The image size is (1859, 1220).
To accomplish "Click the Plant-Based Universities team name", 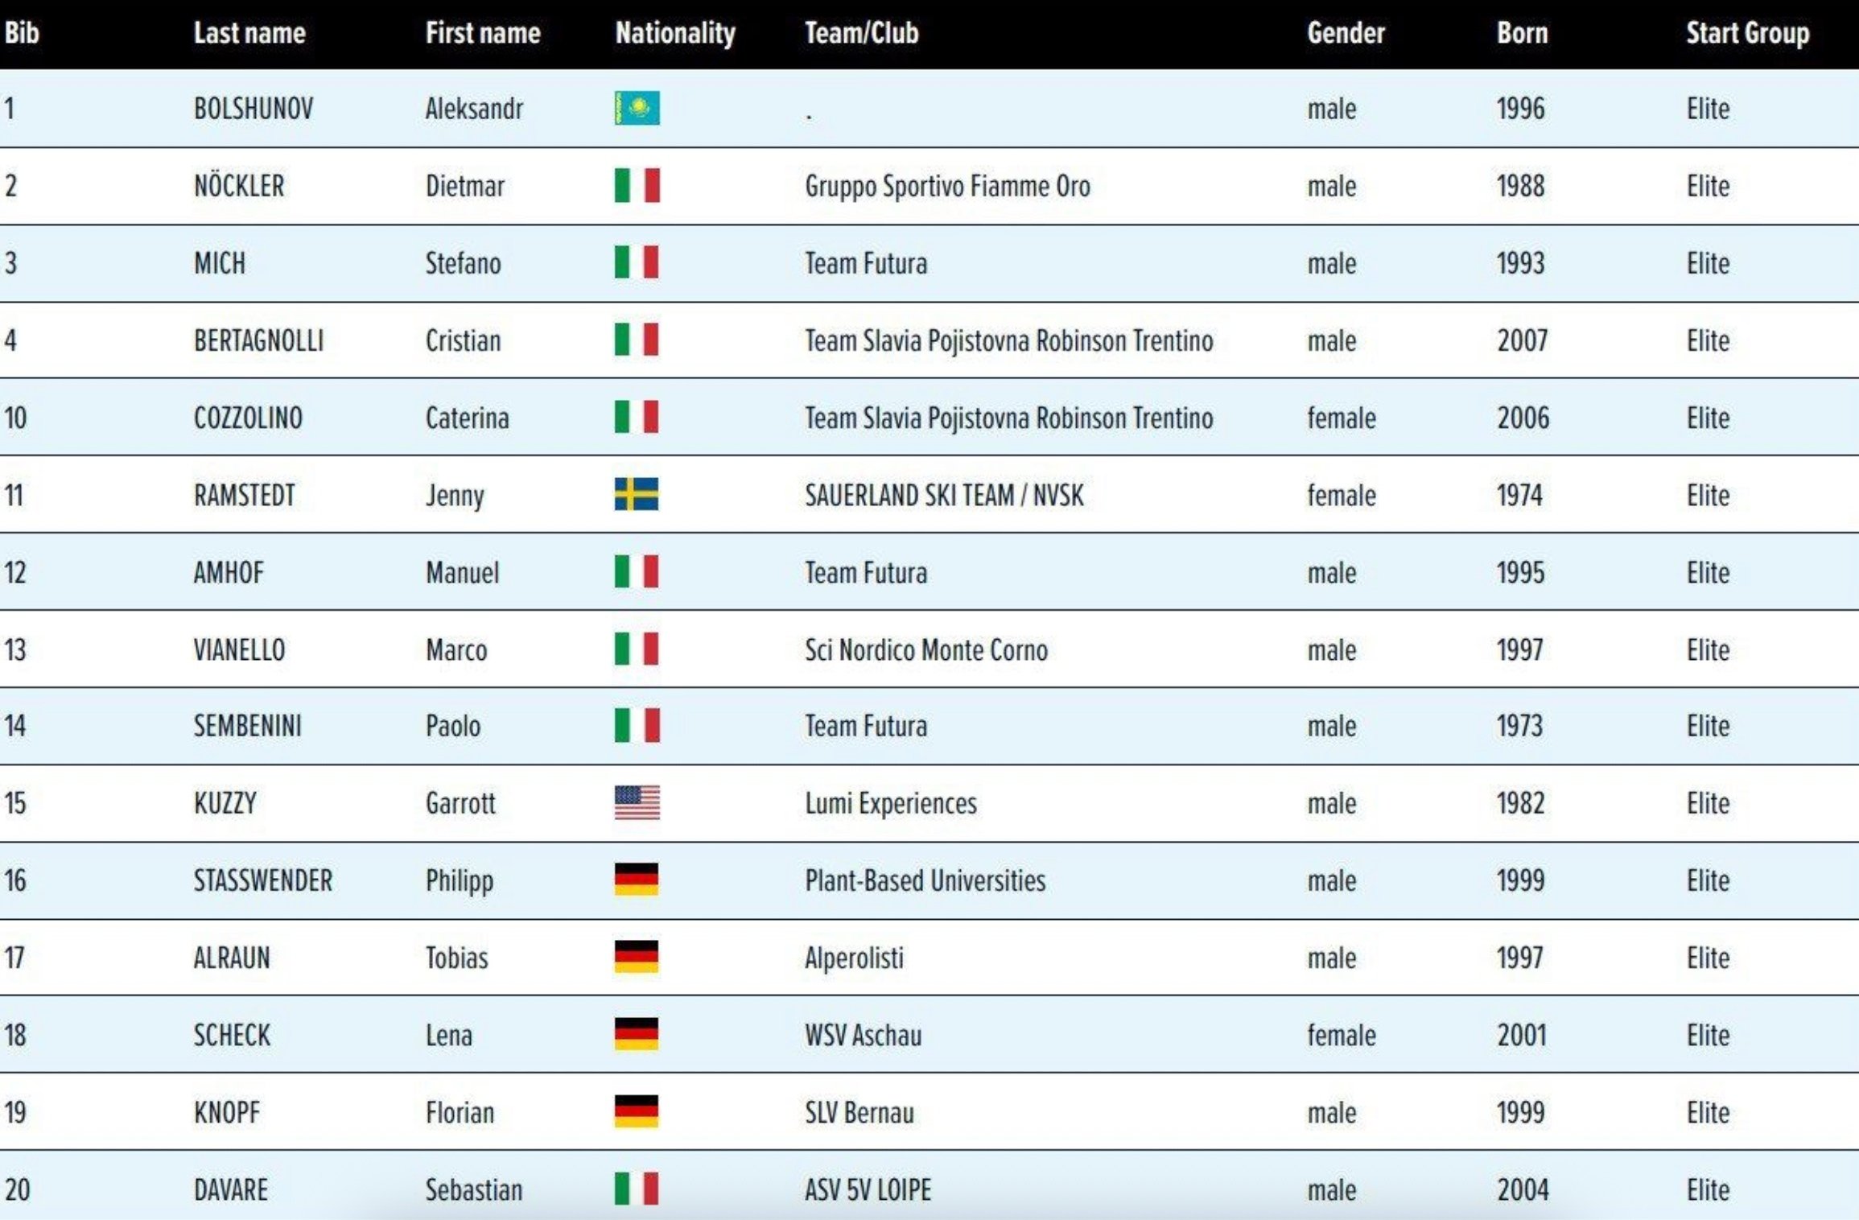I will coord(925,880).
